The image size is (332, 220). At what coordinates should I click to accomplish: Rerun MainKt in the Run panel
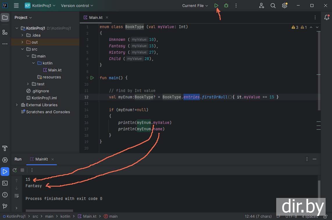coord(15,170)
